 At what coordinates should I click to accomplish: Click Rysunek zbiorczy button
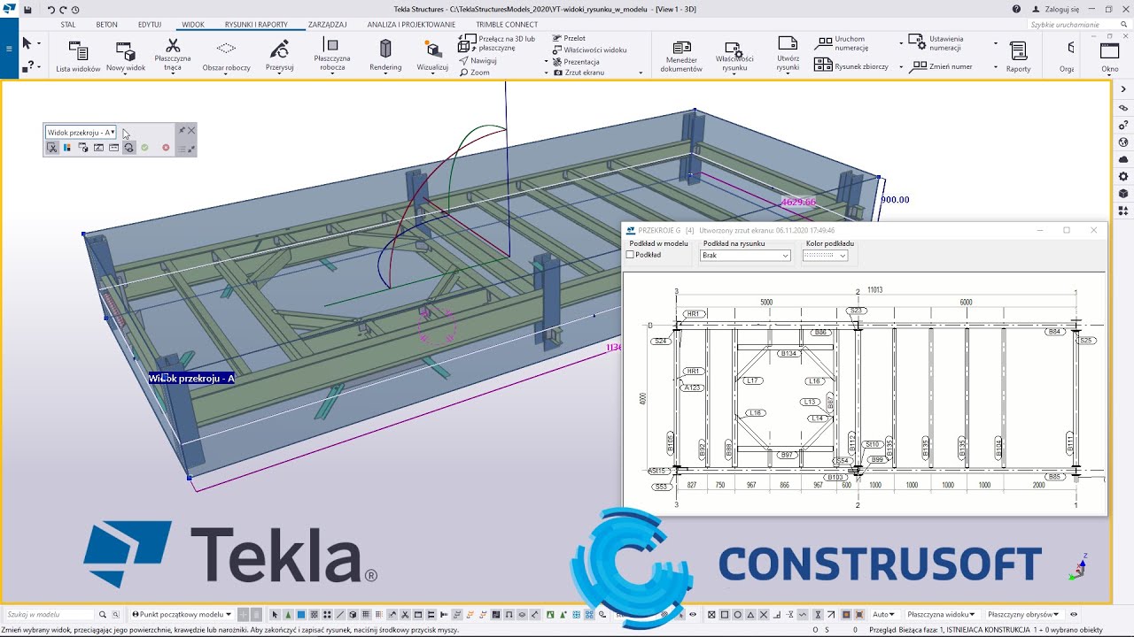pyautogui.click(x=852, y=66)
